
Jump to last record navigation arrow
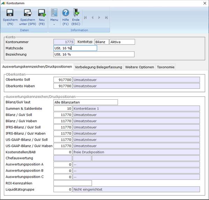(106, 17)
